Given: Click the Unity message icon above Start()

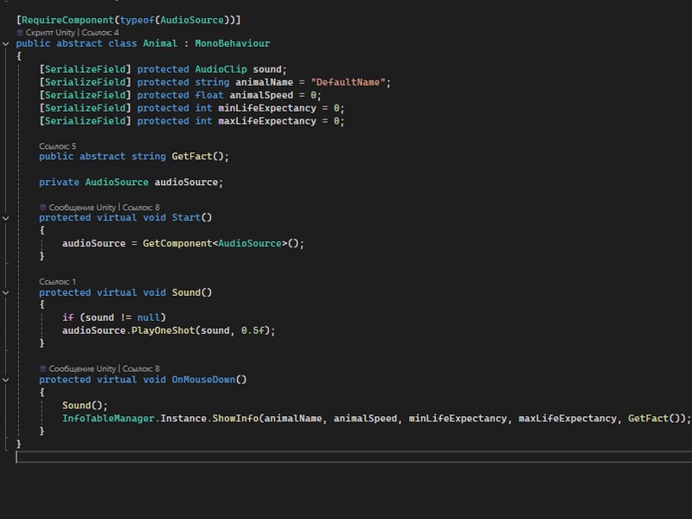Looking at the screenshot, I should pos(43,208).
